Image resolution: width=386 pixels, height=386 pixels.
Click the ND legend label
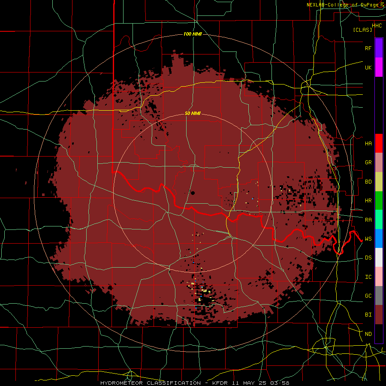coord(368,334)
